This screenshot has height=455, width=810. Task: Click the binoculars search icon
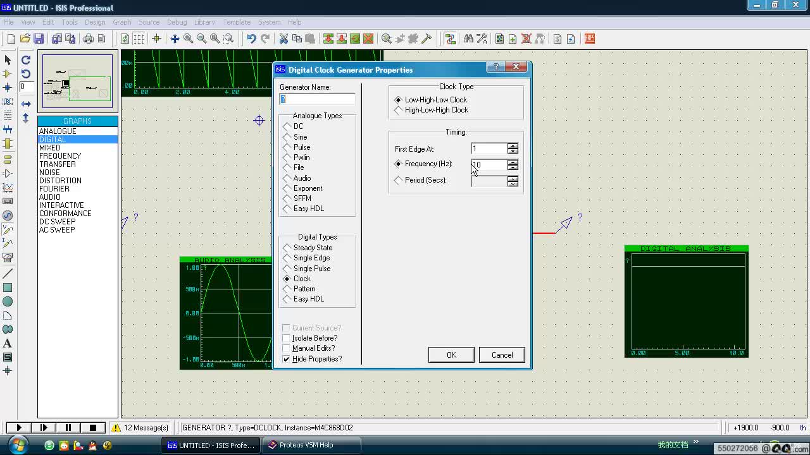tap(468, 39)
